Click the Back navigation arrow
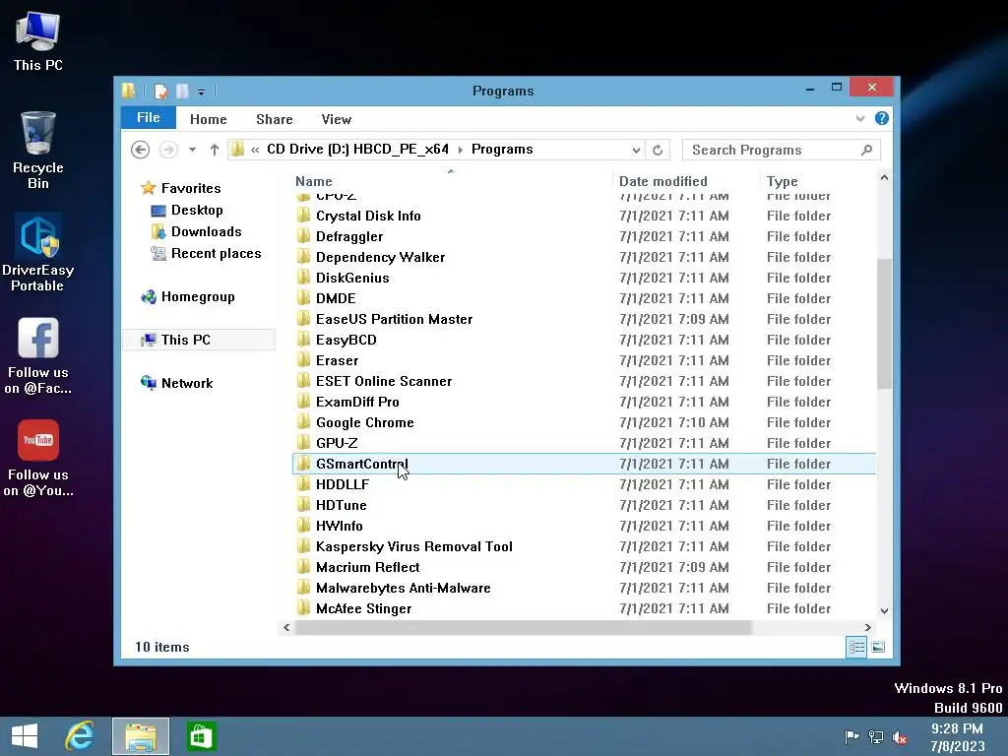This screenshot has height=756, width=1008. coord(140,150)
